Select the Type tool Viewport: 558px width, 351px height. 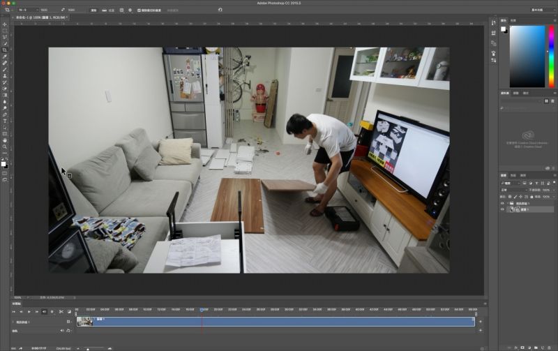coord(5,121)
